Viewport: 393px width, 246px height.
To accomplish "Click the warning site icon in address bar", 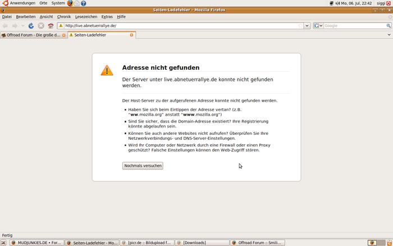I will click(61, 26).
